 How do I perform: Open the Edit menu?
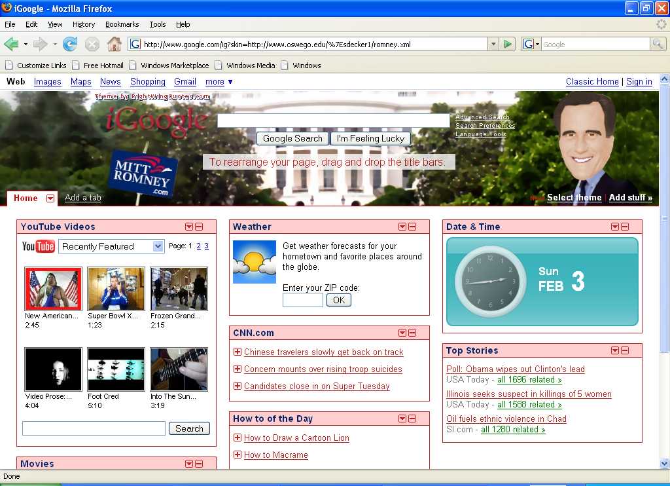pyautogui.click(x=31, y=24)
